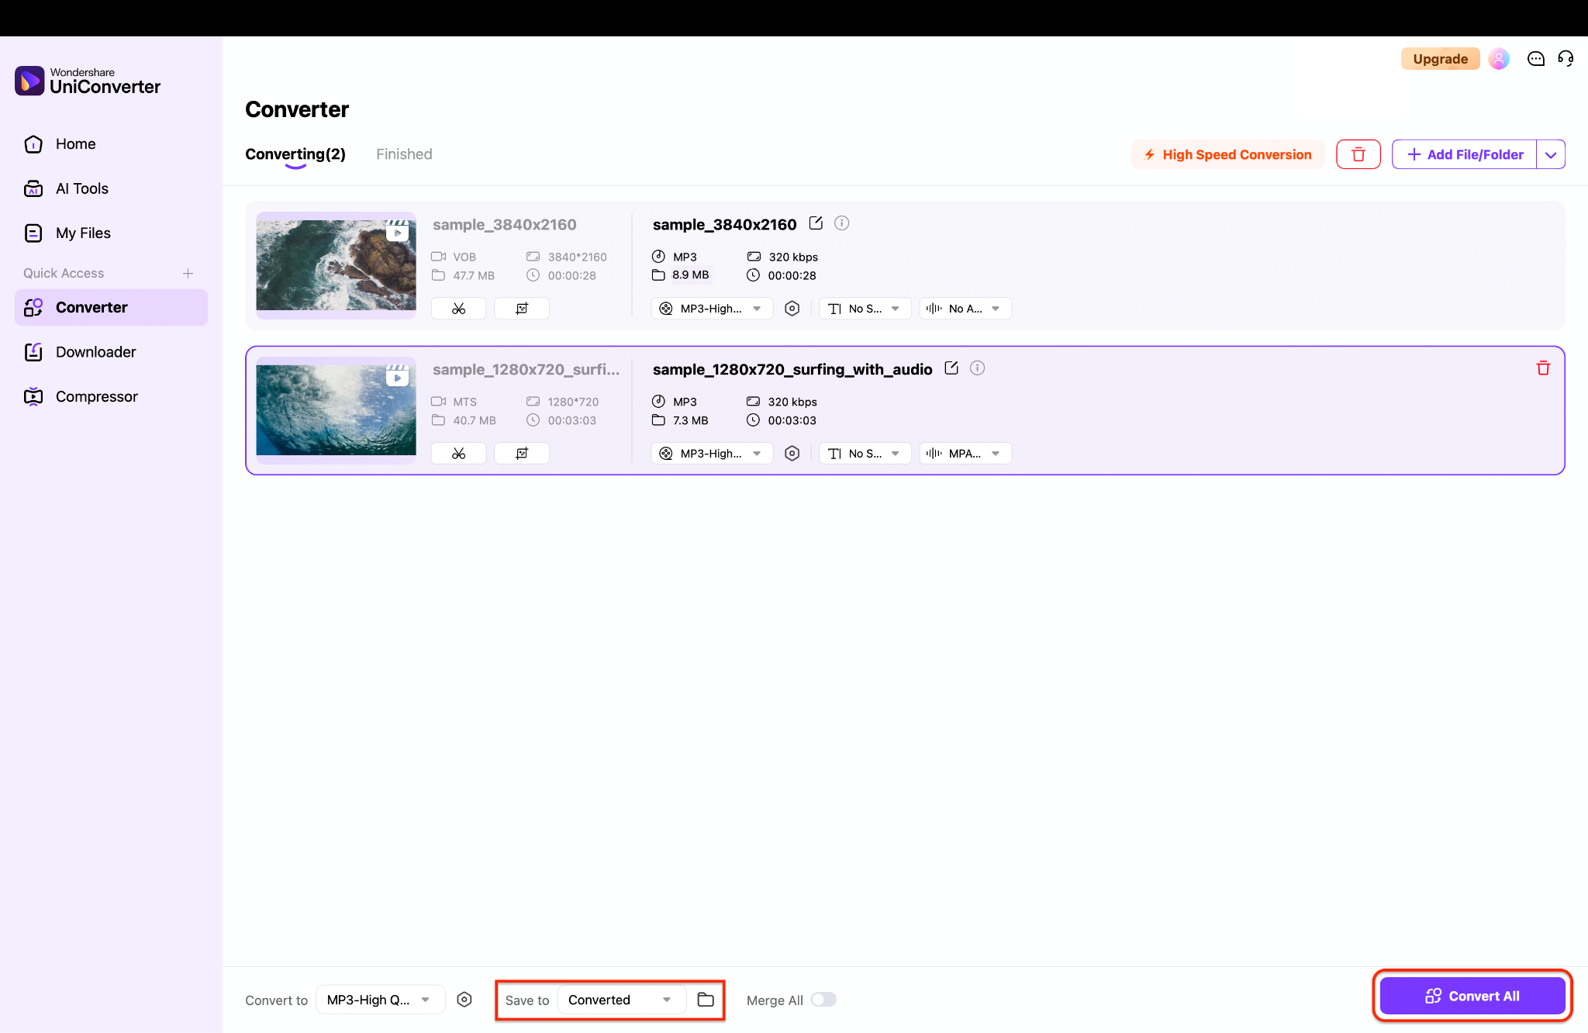
Task: Delete the sample_1280x720_surfing_with_audio task
Action: pos(1543,368)
